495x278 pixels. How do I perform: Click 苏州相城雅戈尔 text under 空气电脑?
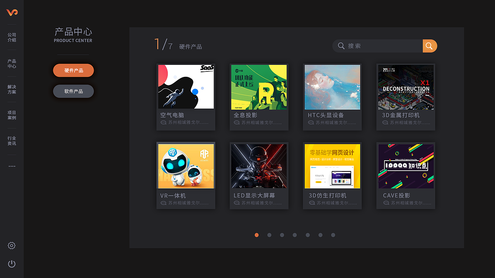[x=188, y=122]
